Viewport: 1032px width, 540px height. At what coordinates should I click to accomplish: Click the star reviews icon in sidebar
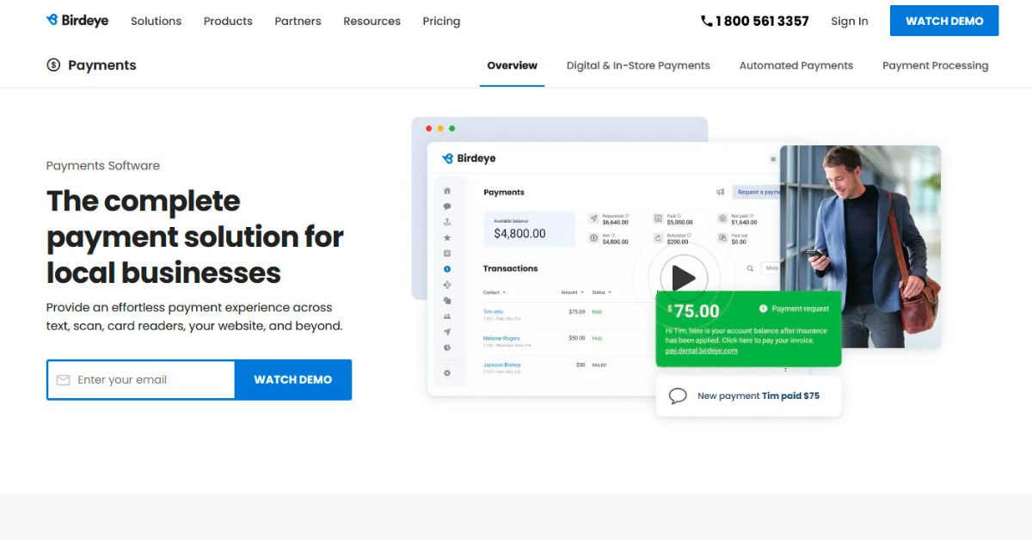pos(446,237)
